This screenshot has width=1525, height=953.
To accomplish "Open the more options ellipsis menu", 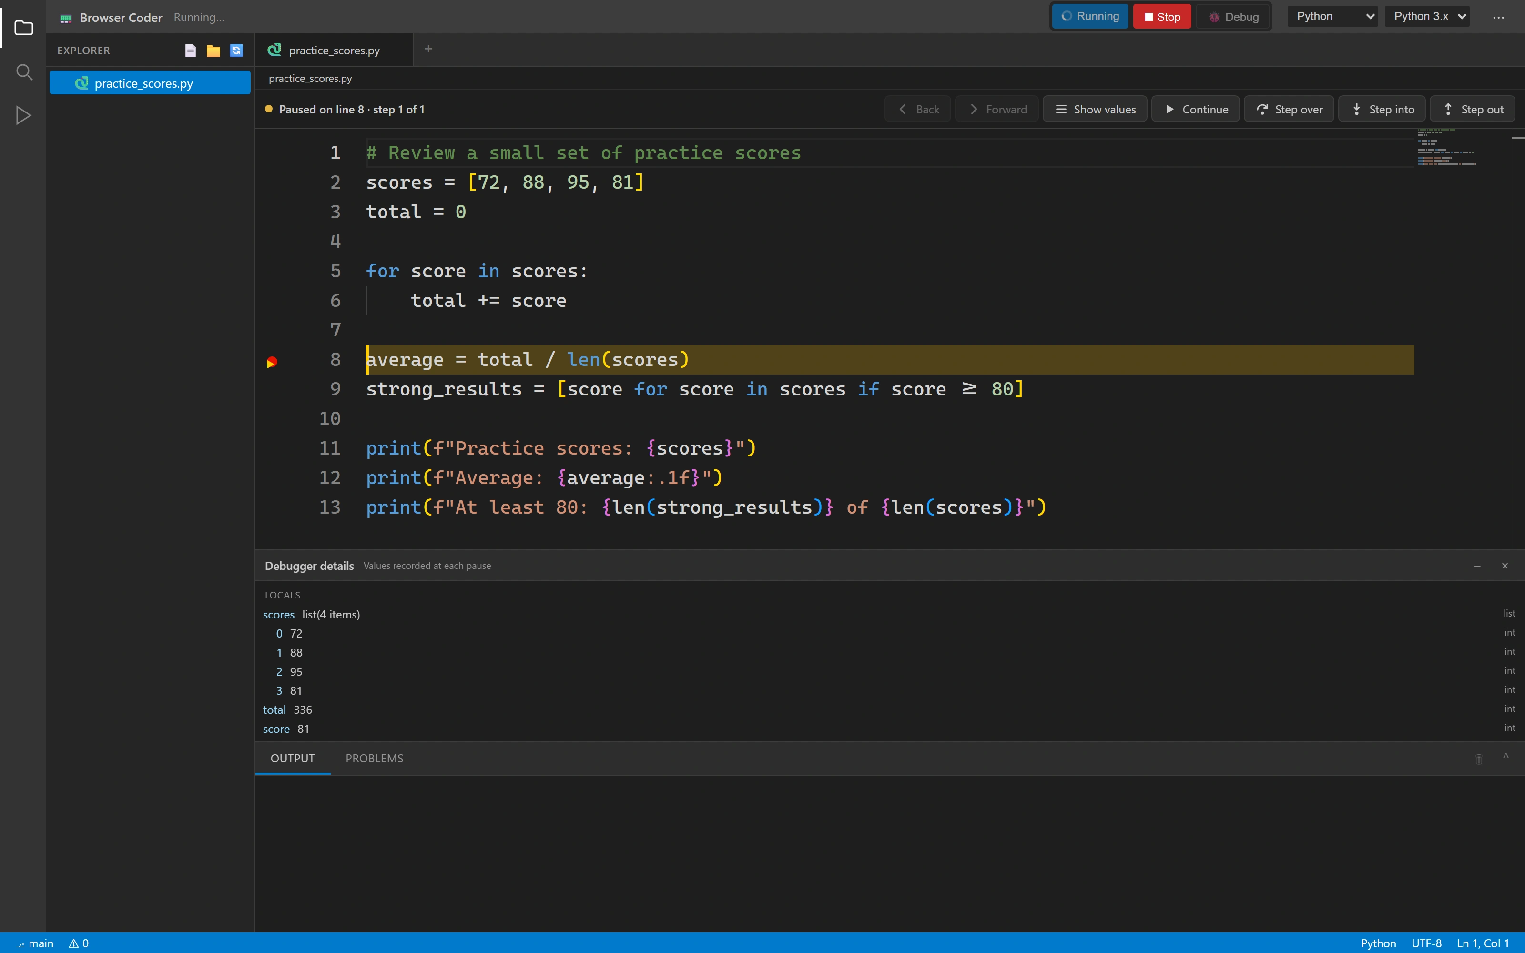I will point(1498,17).
